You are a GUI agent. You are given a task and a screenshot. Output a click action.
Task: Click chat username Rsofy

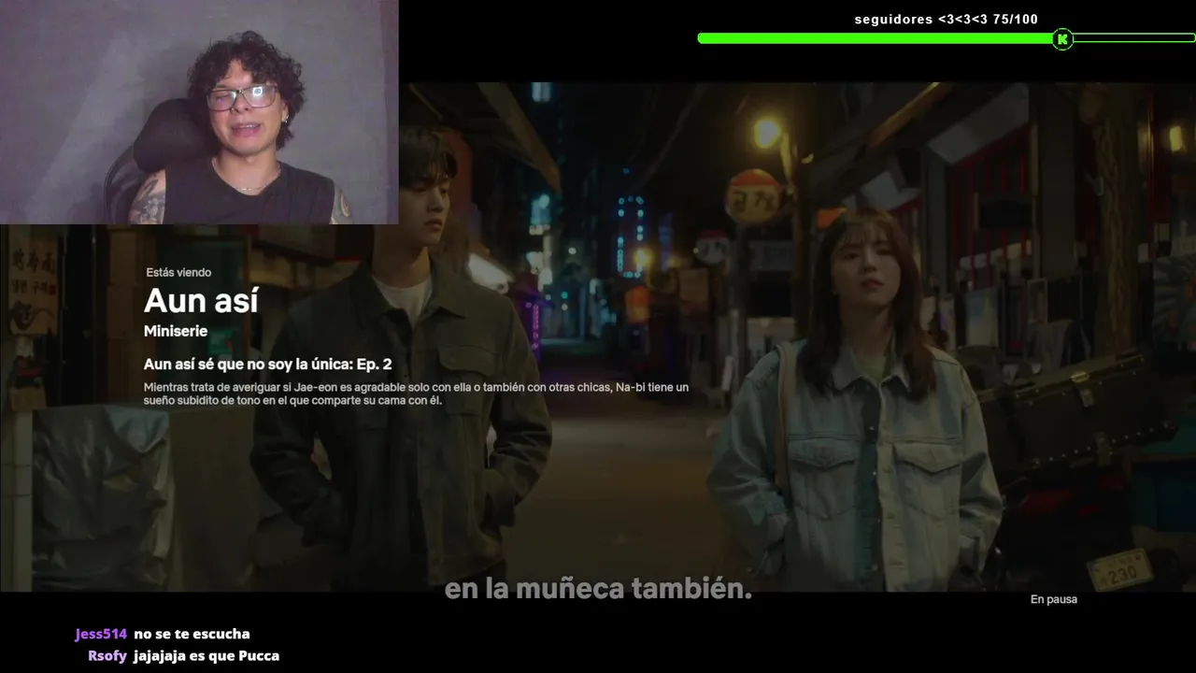click(107, 656)
